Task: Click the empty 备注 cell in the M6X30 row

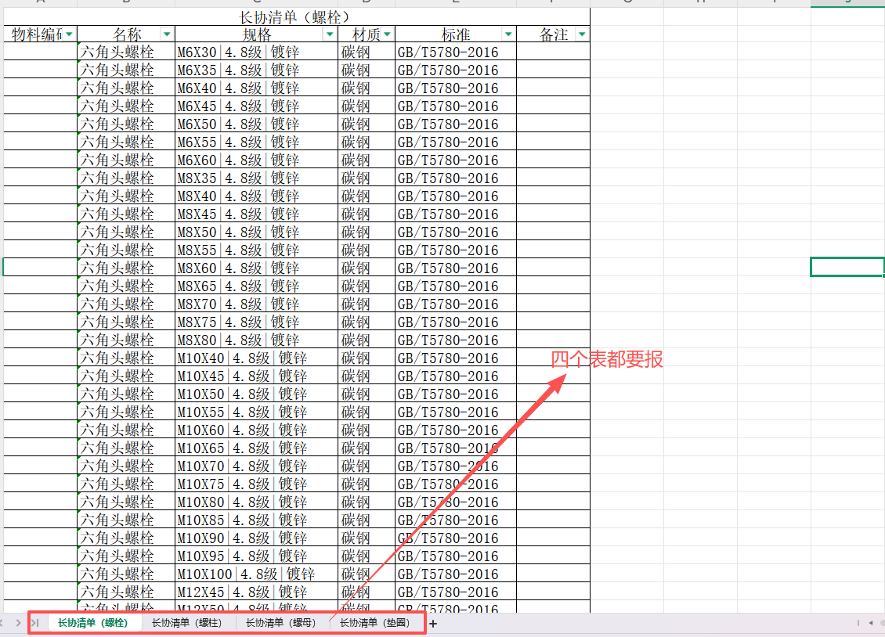Action: click(x=553, y=52)
